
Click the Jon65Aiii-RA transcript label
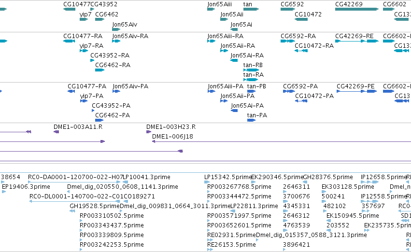(226, 36)
